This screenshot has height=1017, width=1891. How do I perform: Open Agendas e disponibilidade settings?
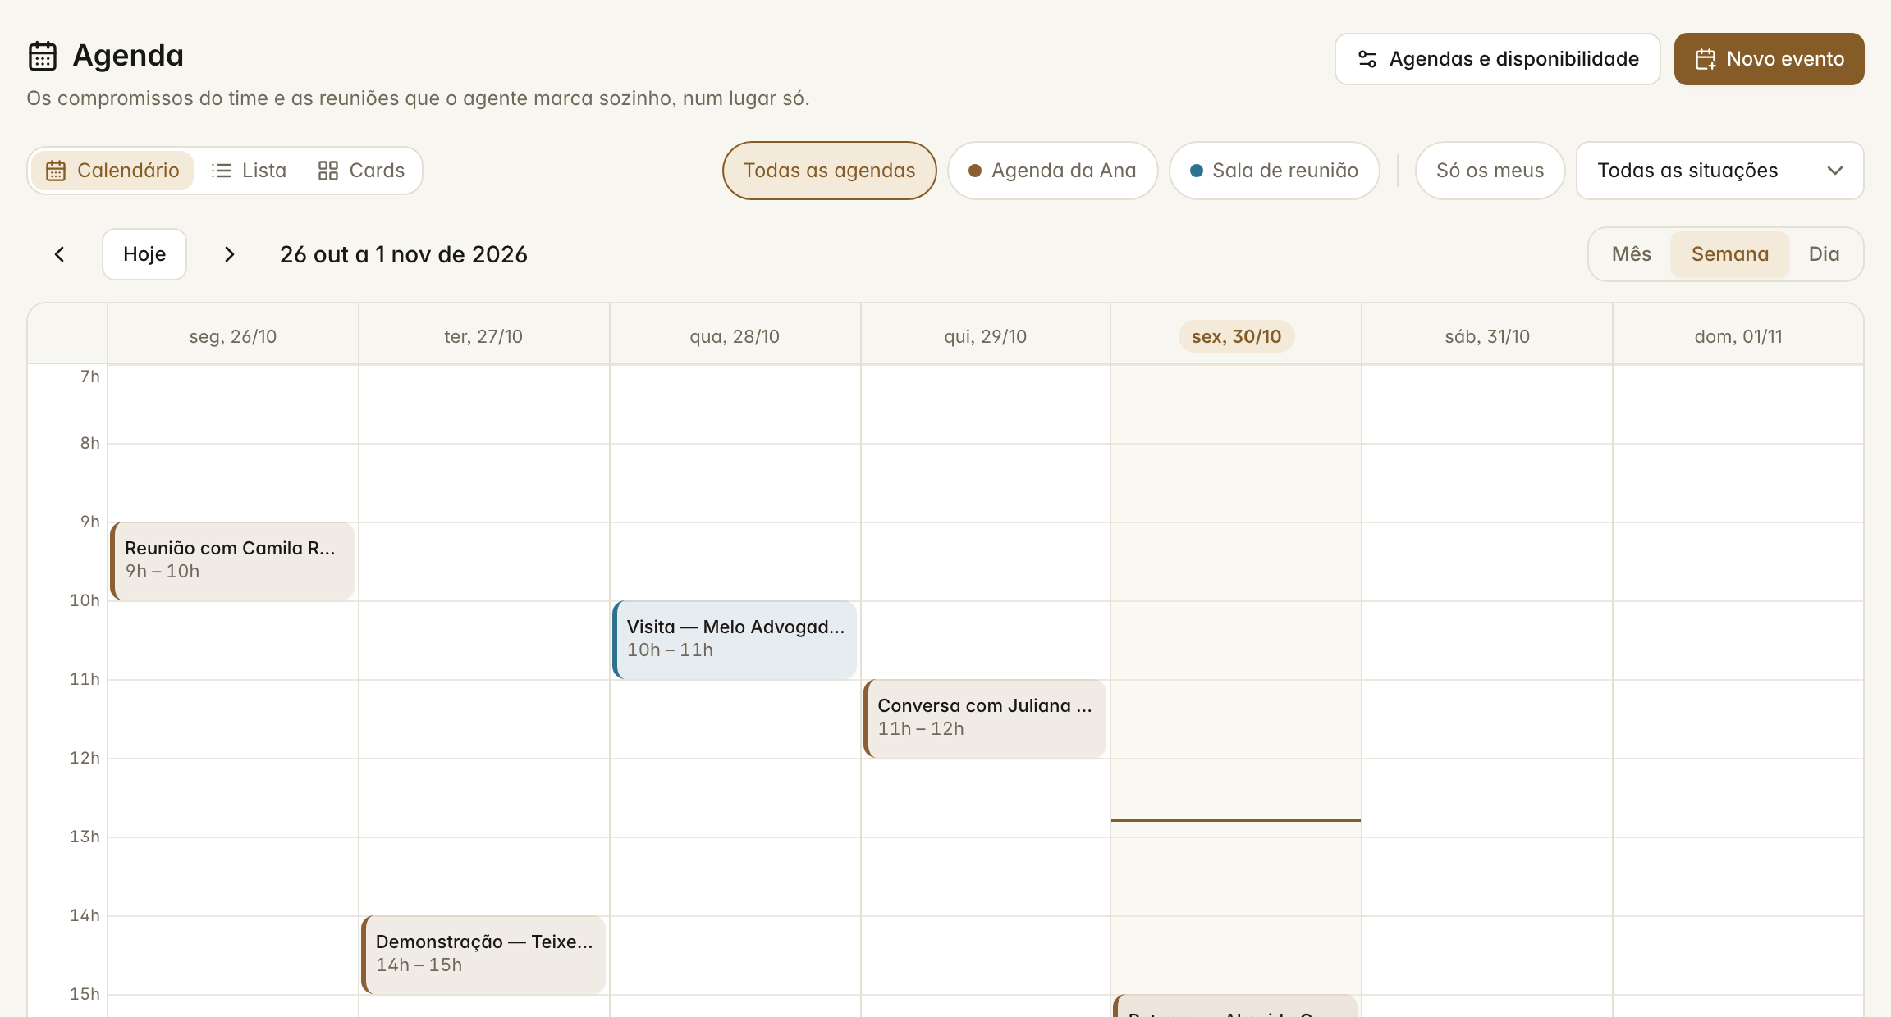pos(1498,59)
